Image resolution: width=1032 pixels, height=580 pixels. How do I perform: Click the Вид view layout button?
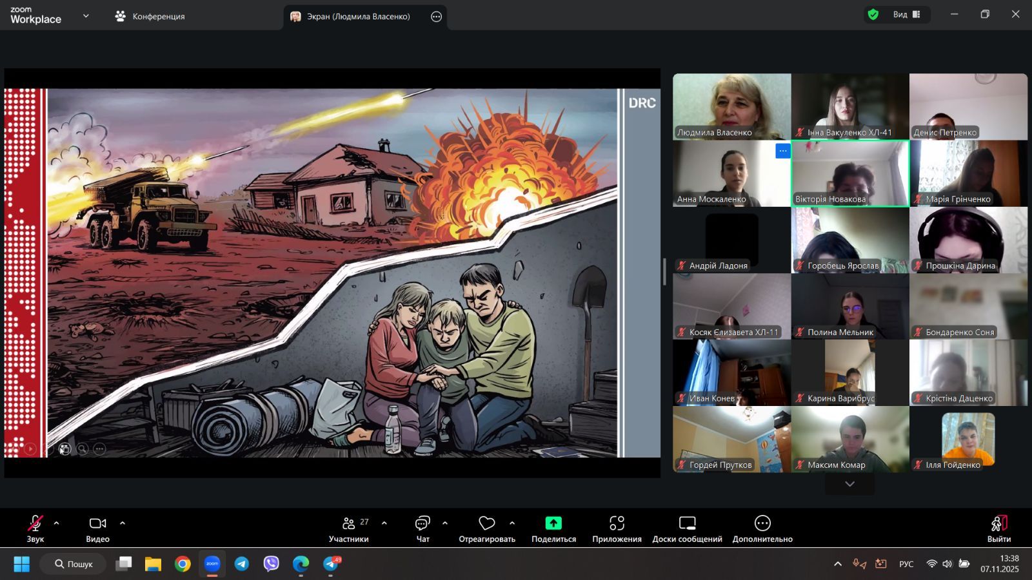click(x=906, y=15)
